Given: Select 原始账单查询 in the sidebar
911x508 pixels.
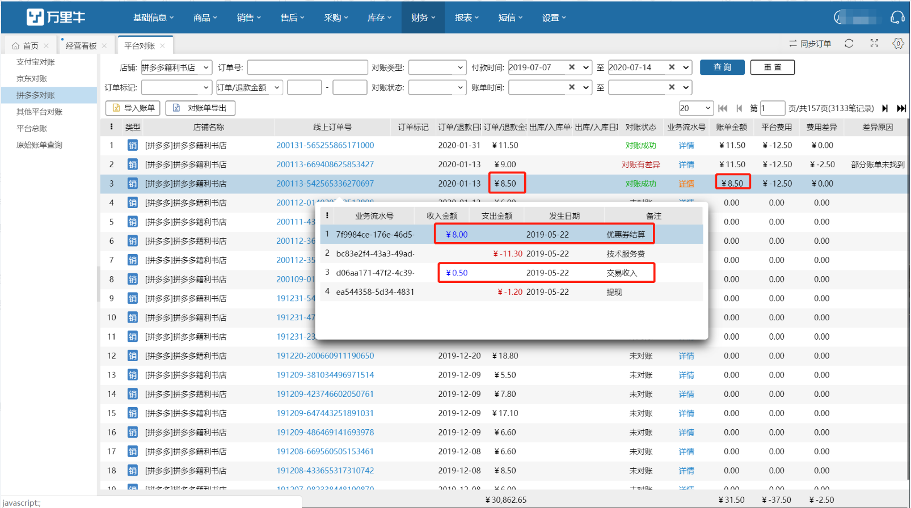Looking at the screenshot, I should [x=39, y=145].
